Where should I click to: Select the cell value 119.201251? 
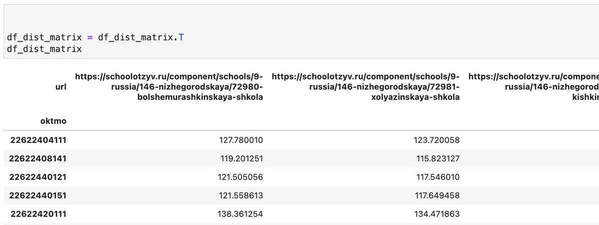click(241, 159)
